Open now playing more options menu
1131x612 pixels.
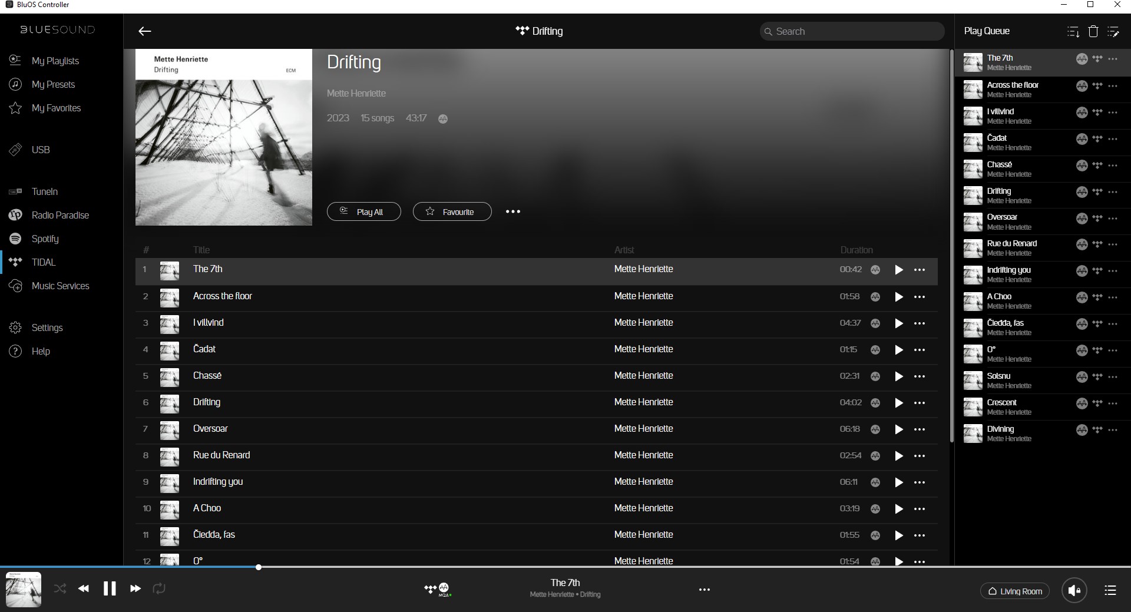pos(704,590)
